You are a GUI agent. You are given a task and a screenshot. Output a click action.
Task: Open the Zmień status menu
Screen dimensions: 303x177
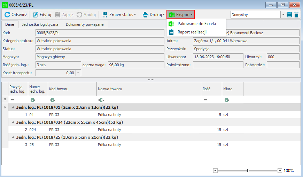119,15
